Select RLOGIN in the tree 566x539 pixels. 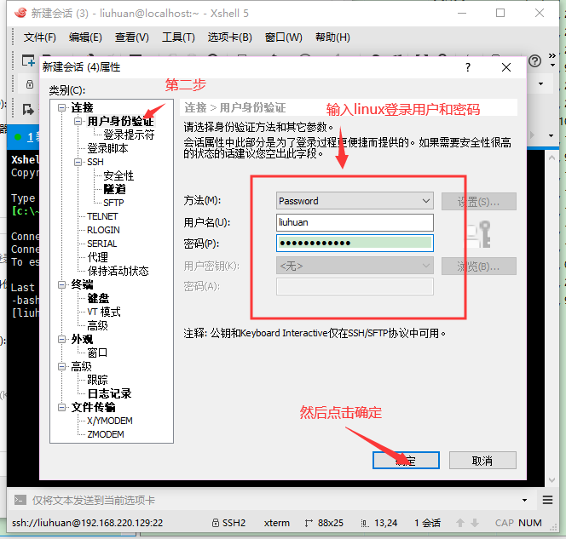coord(103,230)
